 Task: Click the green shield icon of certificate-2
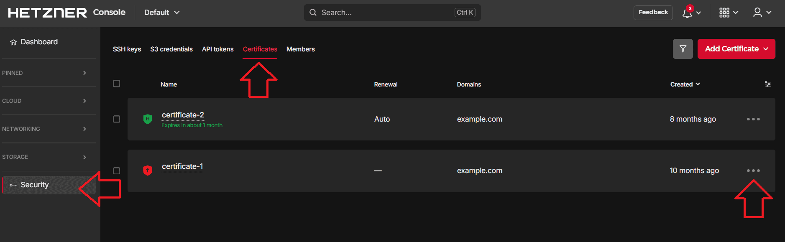[148, 119]
